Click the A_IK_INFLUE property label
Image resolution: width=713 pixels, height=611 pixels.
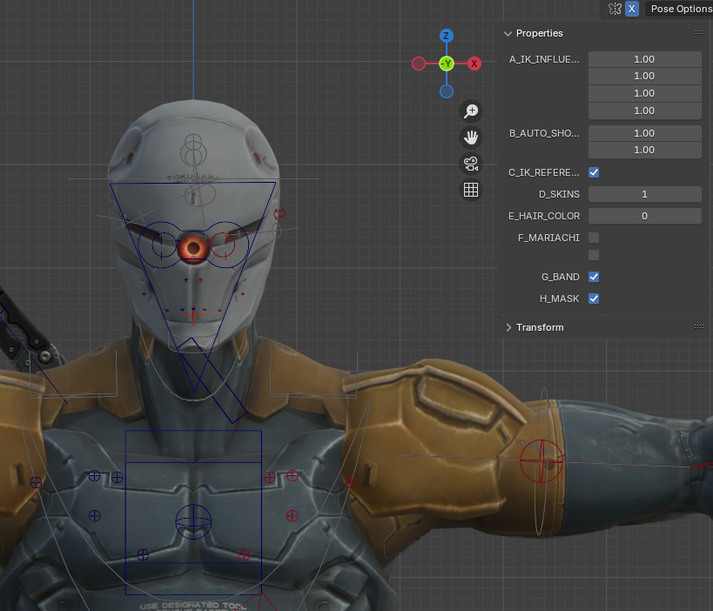tap(544, 59)
